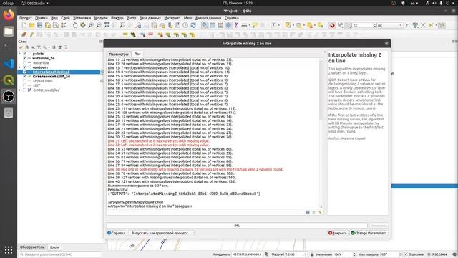Image resolution: width=458 pixels, height=258 pixels.
Task: Open the scale dropdown in status bar
Action: [x=305, y=254]
